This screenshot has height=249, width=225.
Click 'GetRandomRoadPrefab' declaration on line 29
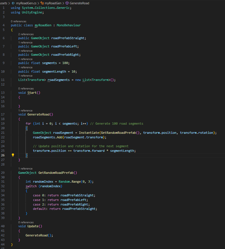tap(56, 173)
